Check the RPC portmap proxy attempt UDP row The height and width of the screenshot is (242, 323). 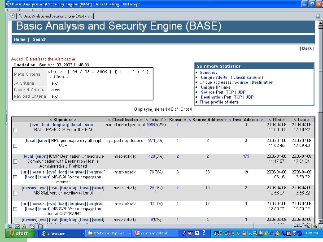pyautogui.click(x=15, y=146)
